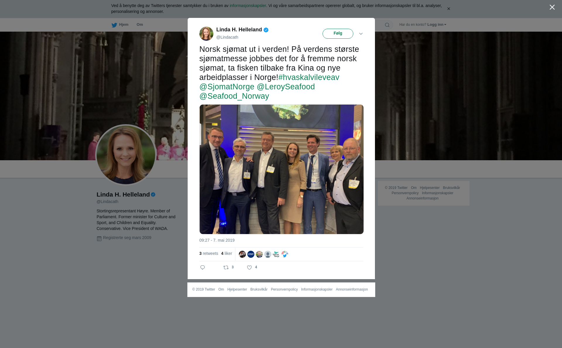Screen dimensions: 562x348
Task: Open the #hvaskalvileveav hashtag link
Action: tap(309, 77)
